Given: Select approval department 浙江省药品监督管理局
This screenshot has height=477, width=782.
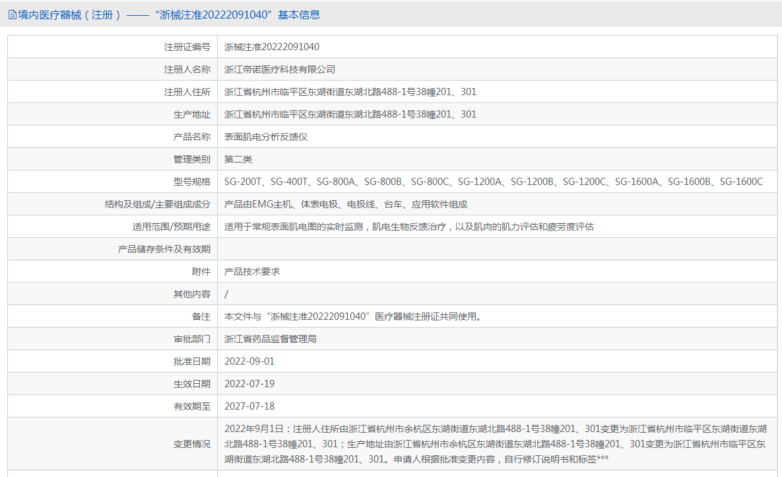Looking at the screenshot, I should (271, 339).
